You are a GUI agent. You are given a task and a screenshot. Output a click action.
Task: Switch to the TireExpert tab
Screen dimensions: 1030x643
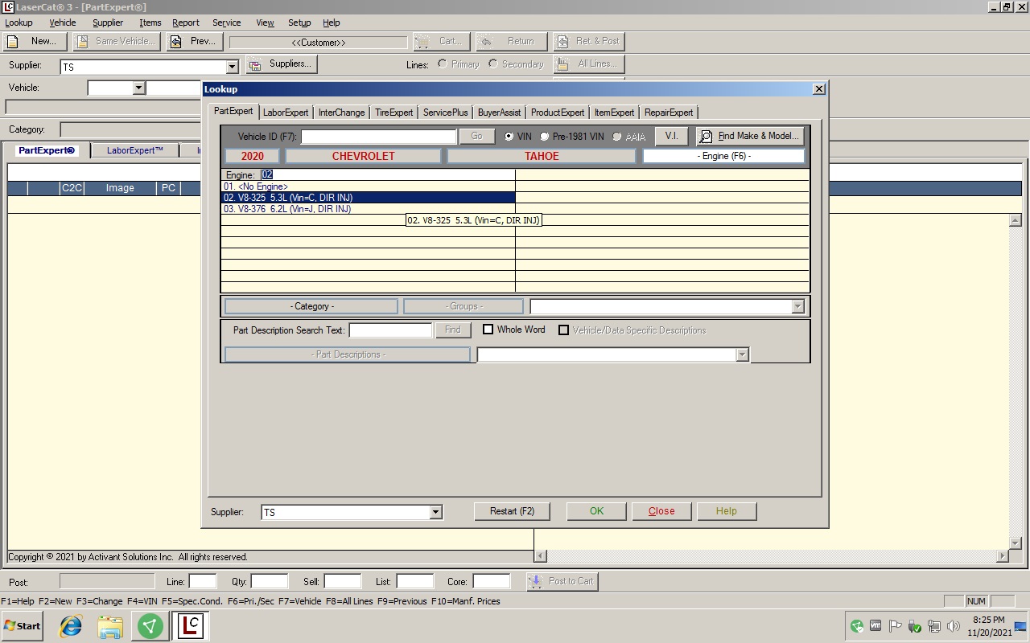[394, 113]
